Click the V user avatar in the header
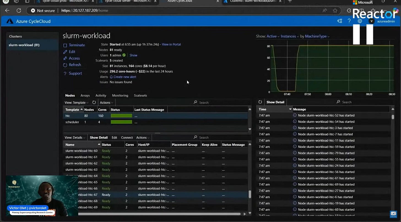 point(372,21)
